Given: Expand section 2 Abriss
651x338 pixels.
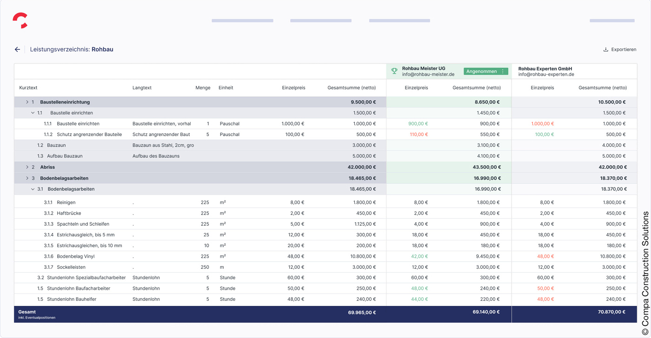Looking at the screenshot, I should click(x=27, y=167).
